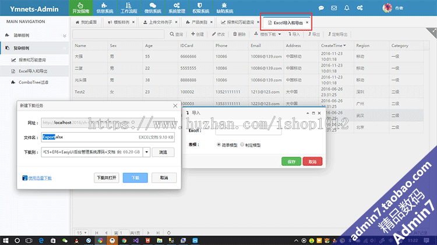Open the 工作流程 top navigation module
The image size is (437, 245).
pyautogui.click(x=129, y=8)
